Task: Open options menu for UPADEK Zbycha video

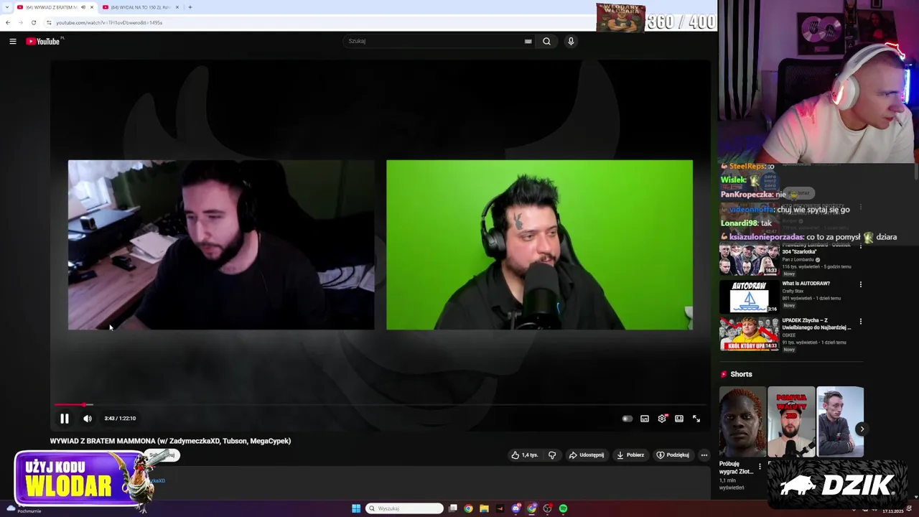Action: [x=861, y=321]
